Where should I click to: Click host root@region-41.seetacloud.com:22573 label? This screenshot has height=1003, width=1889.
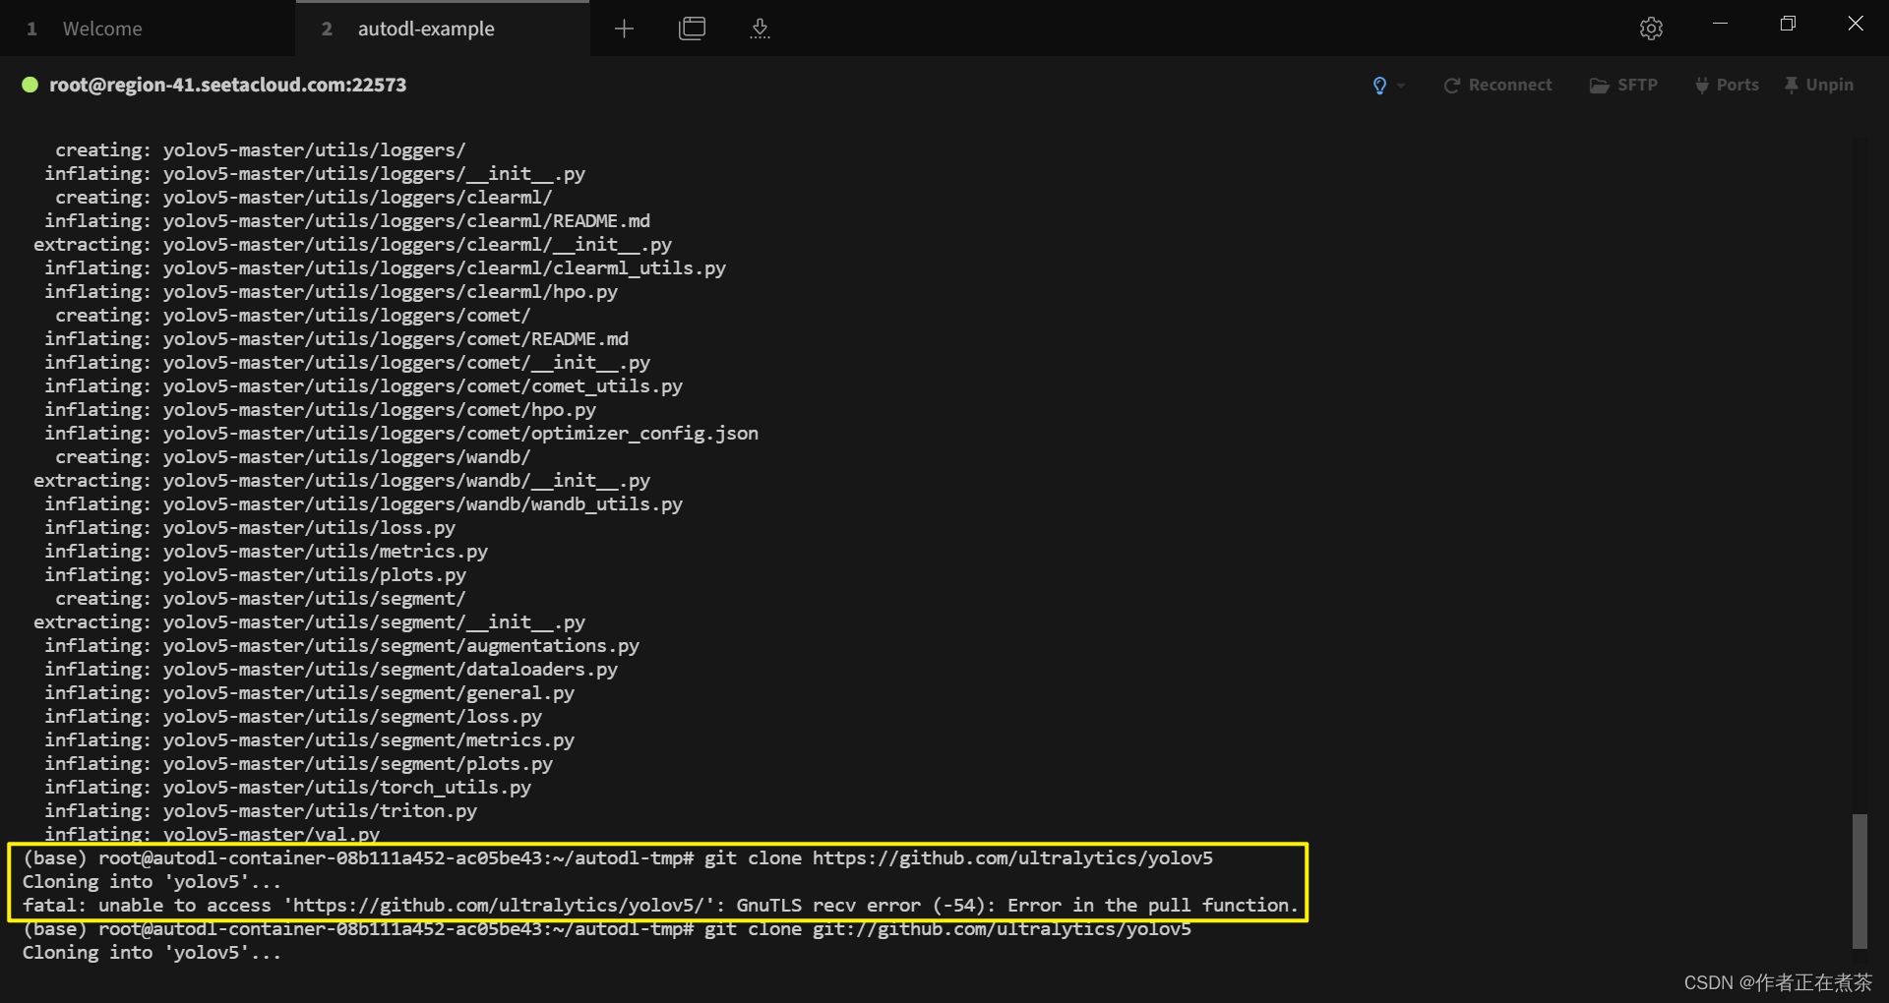[227, 85]
